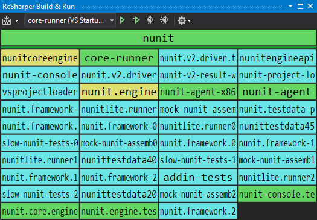
Task: Click the build and debug icon
Action: (164, 20)
